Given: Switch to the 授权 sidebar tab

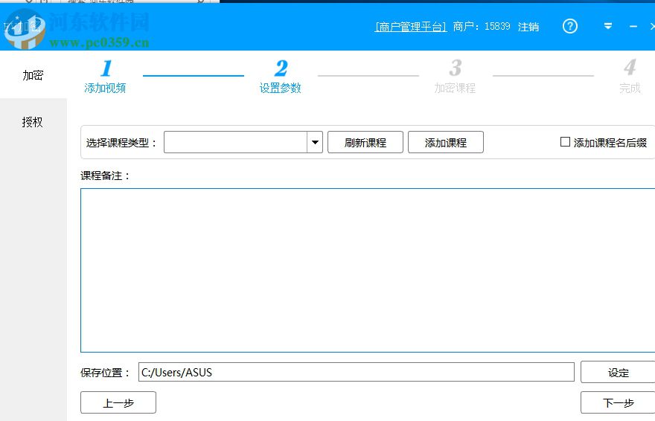Looking at the screenshot, I should click(33, 122).
